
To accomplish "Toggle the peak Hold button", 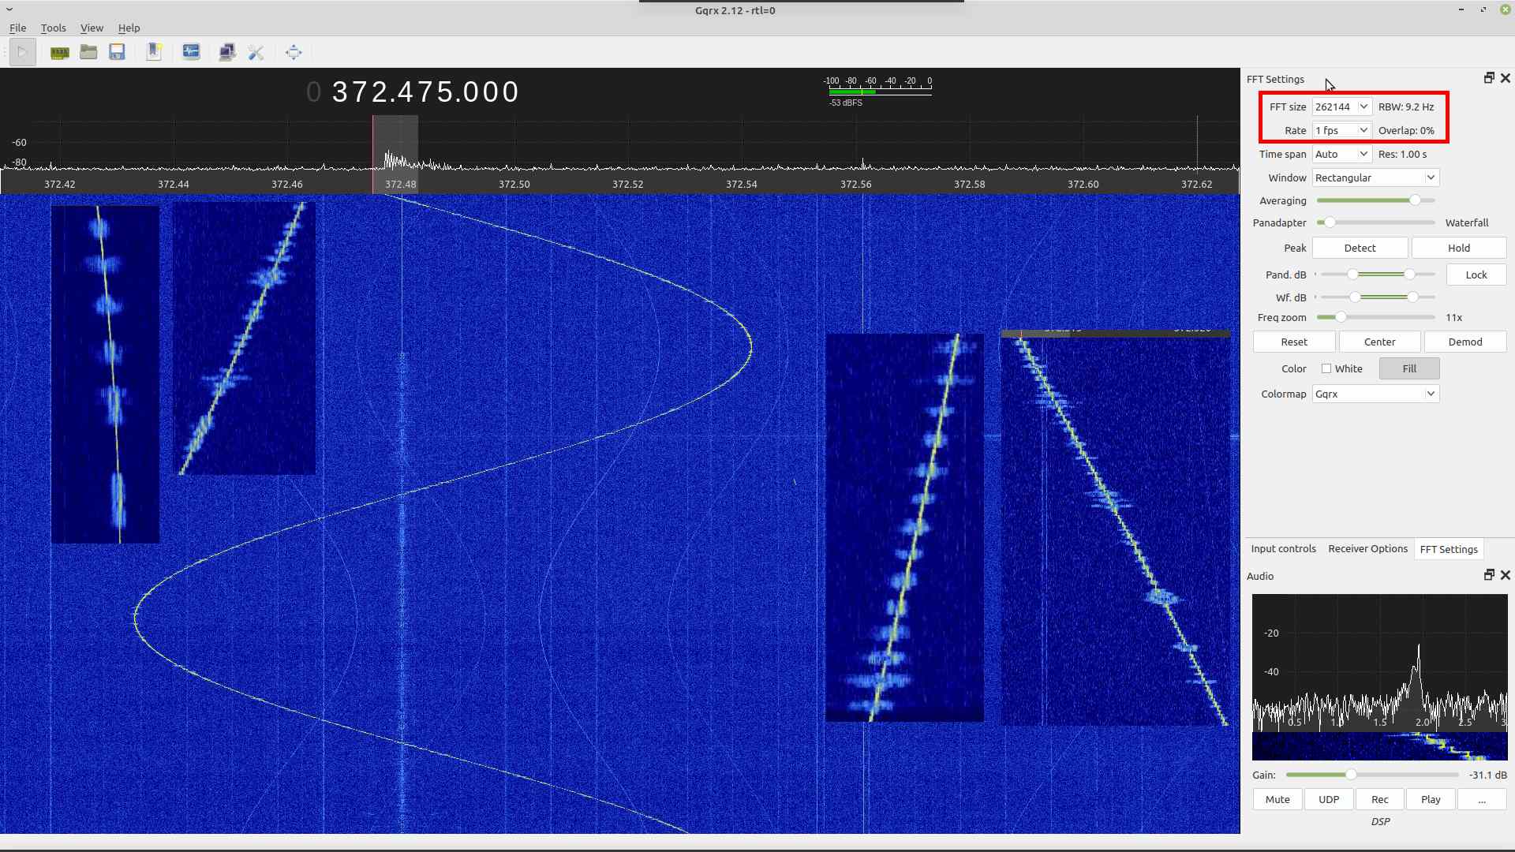I will click(x=1458, y=248).
